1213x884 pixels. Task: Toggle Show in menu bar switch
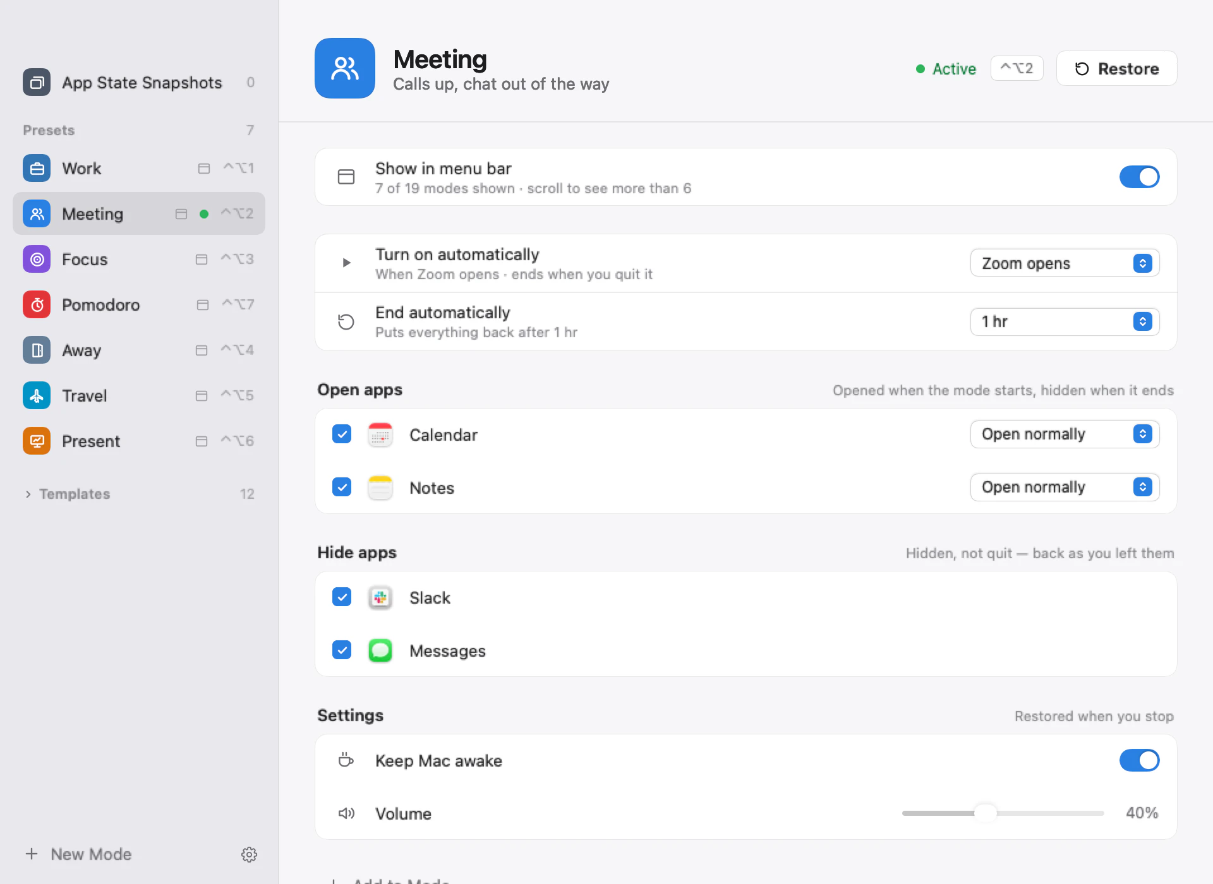click(x=1139, y=177)
